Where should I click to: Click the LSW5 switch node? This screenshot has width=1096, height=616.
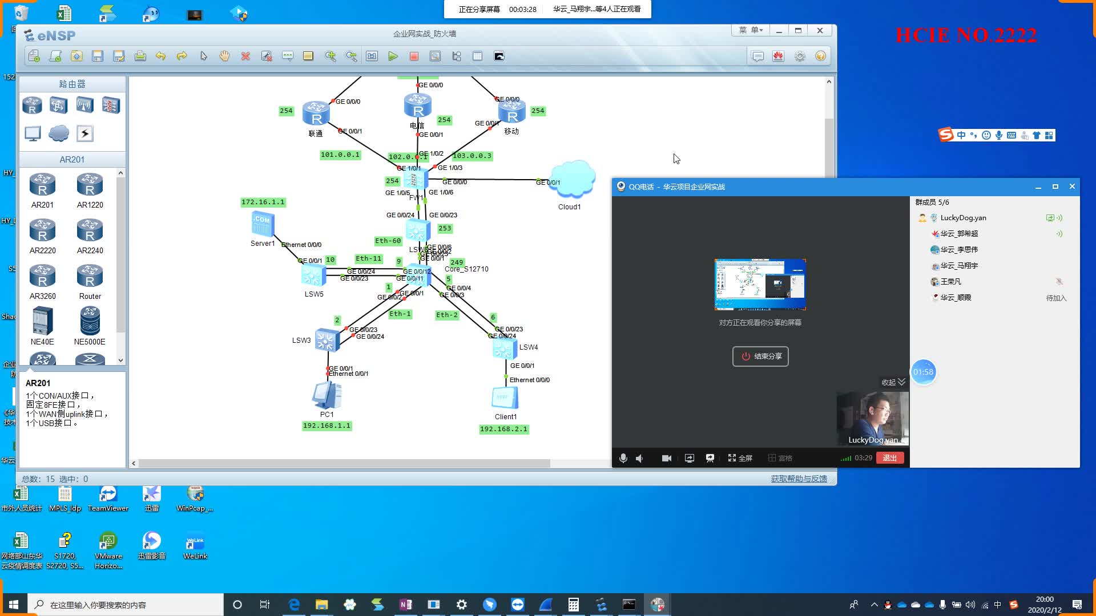tap(313, 275)
